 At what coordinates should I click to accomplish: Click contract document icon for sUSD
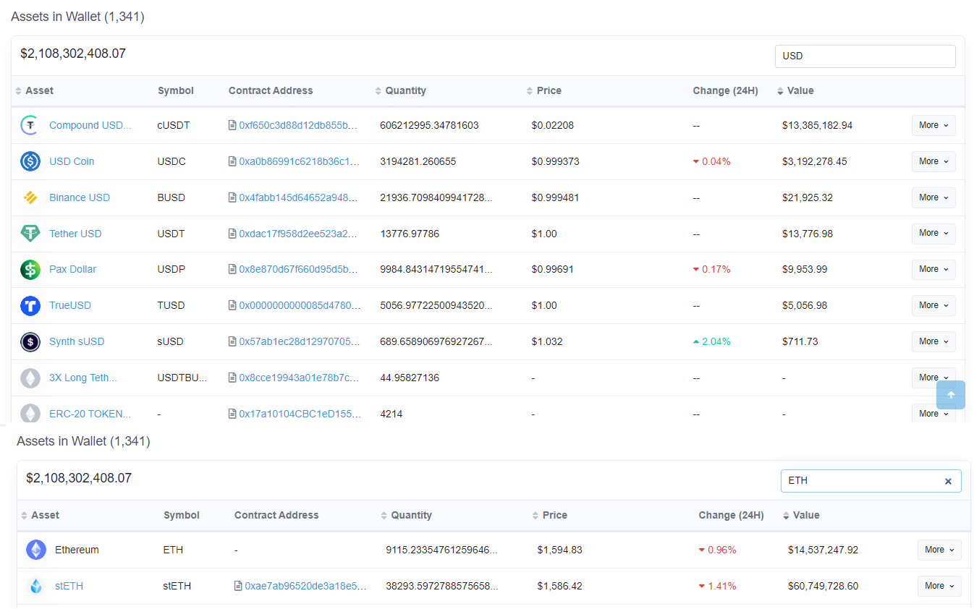point(232,341)
